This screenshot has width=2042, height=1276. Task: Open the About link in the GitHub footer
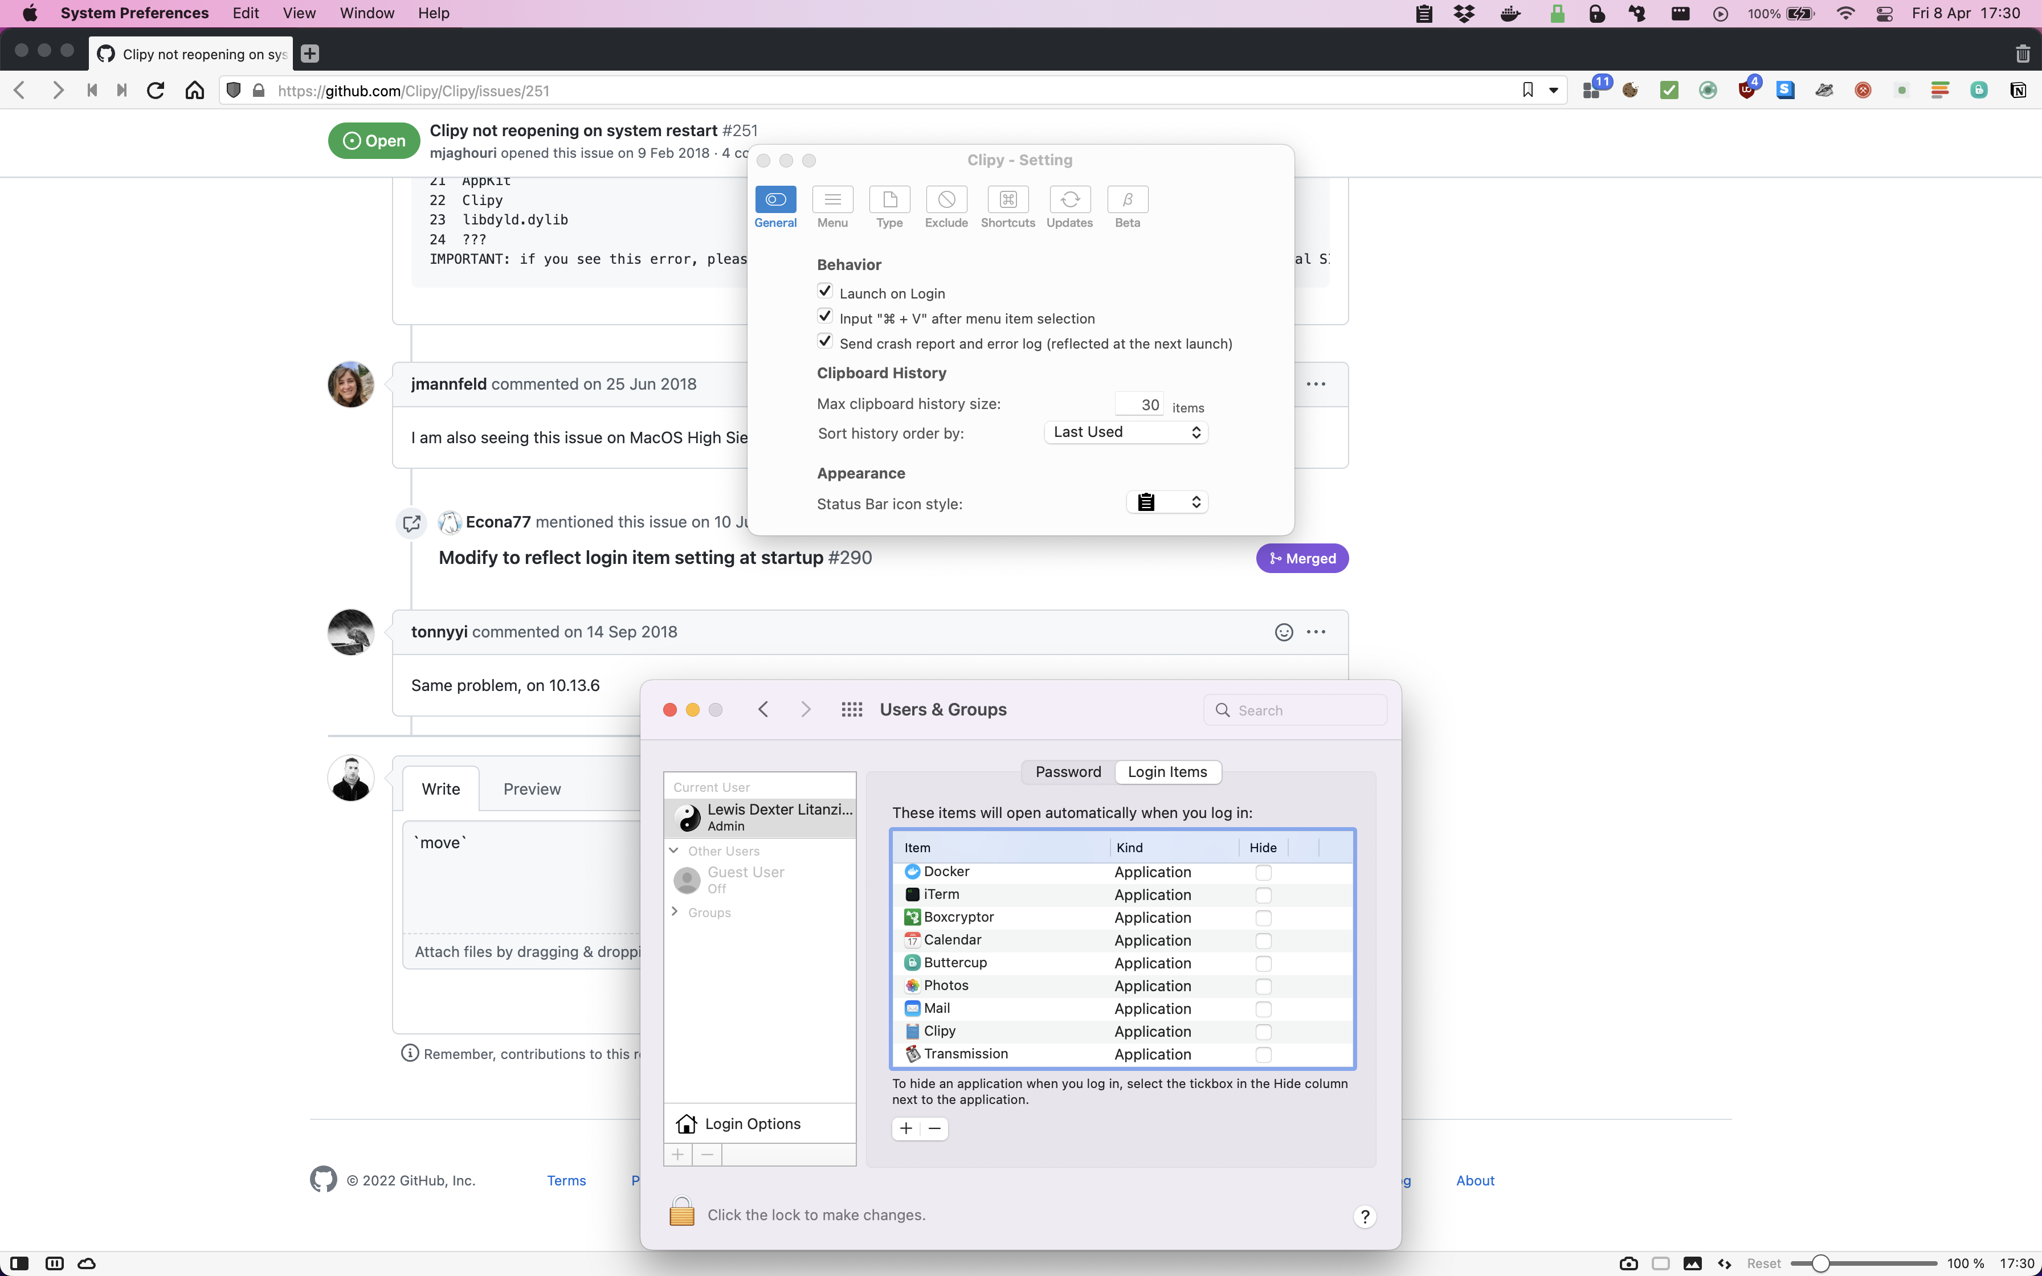pyautogui.click(x=1475, y=1180)
